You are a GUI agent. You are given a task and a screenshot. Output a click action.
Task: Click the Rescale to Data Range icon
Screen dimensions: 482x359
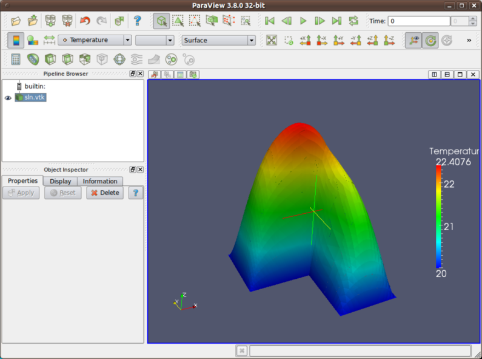[49, 41]
